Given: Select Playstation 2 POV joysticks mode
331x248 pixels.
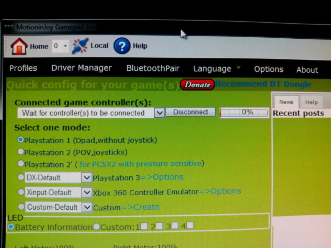Looking at the screenshot, I should [21, 151].
